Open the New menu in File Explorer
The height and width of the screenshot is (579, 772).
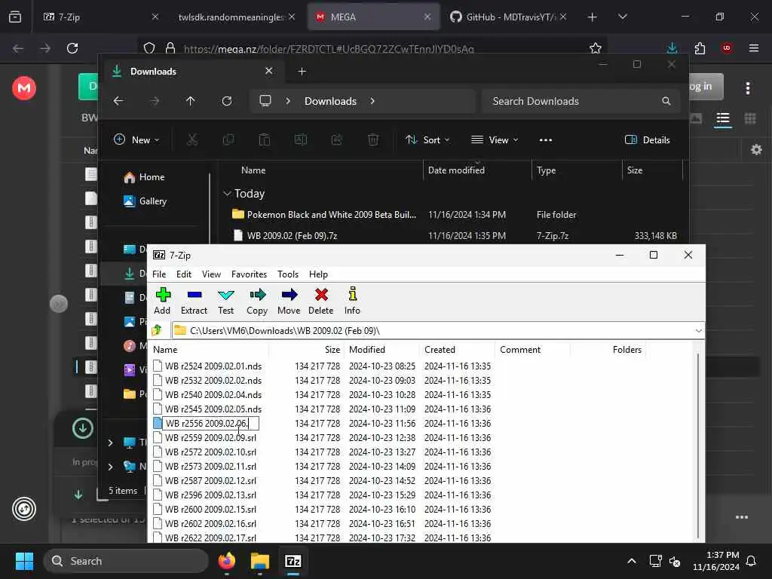pyautogui.click(x=136, y=139)
